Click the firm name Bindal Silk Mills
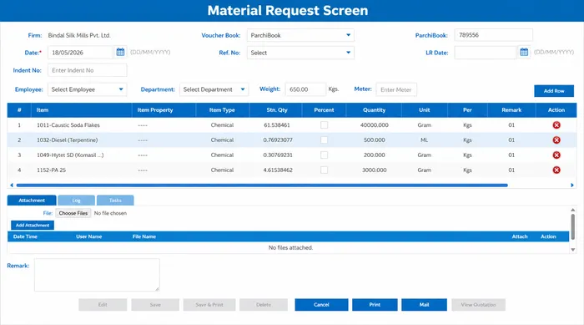The image size is (584, 325). [79, 35]
